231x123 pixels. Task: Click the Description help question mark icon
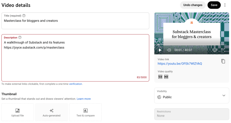(20, 37)
